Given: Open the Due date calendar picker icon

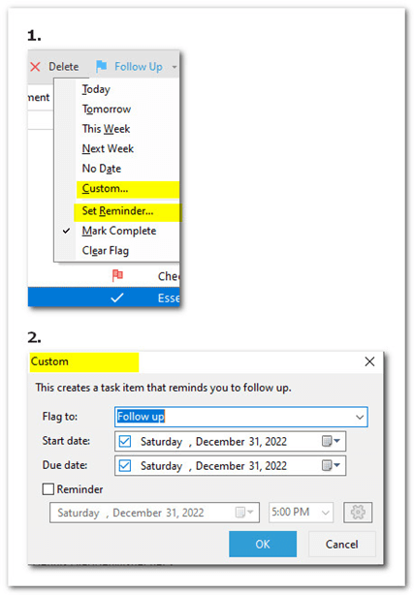Looking at the screenshot, I should [331, 465].
